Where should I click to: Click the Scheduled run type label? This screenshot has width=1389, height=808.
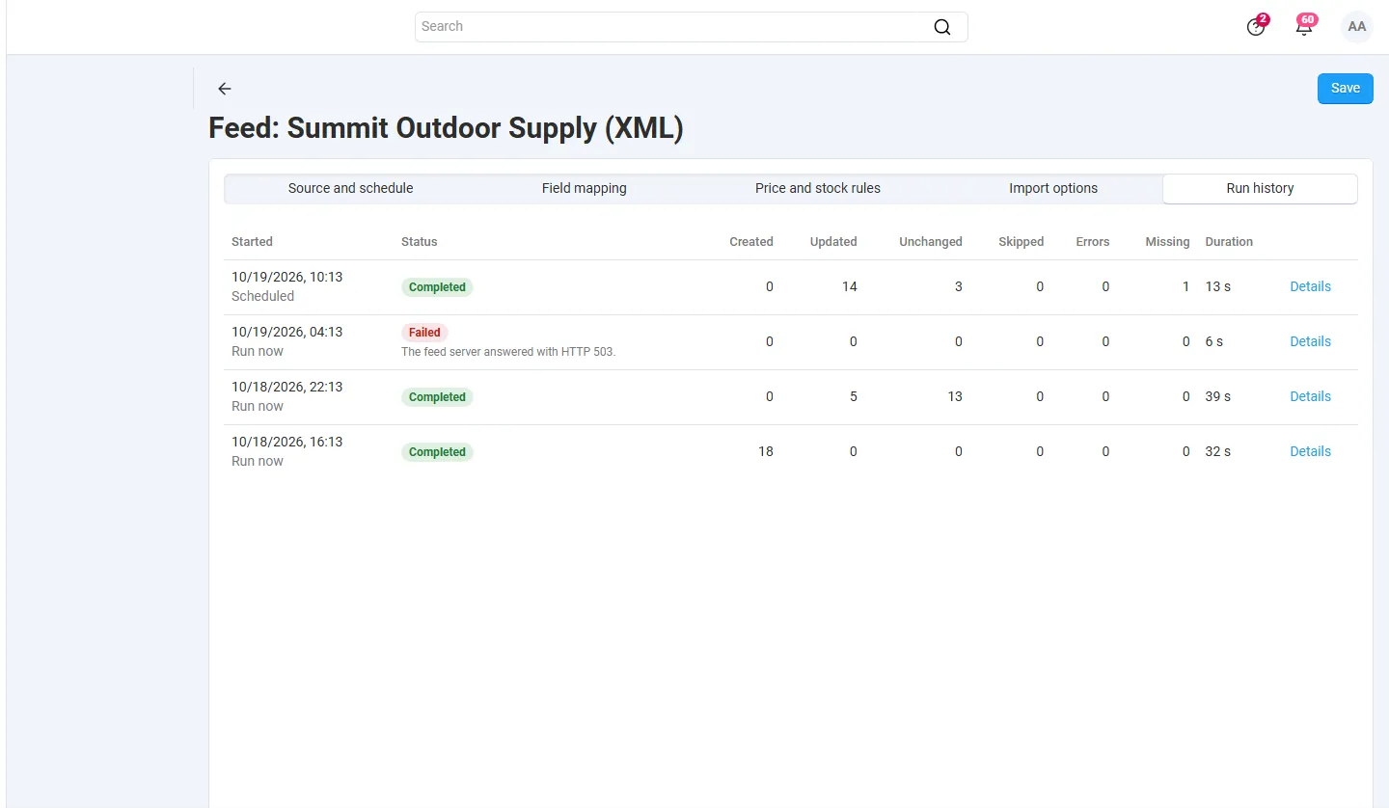(262, 297)
